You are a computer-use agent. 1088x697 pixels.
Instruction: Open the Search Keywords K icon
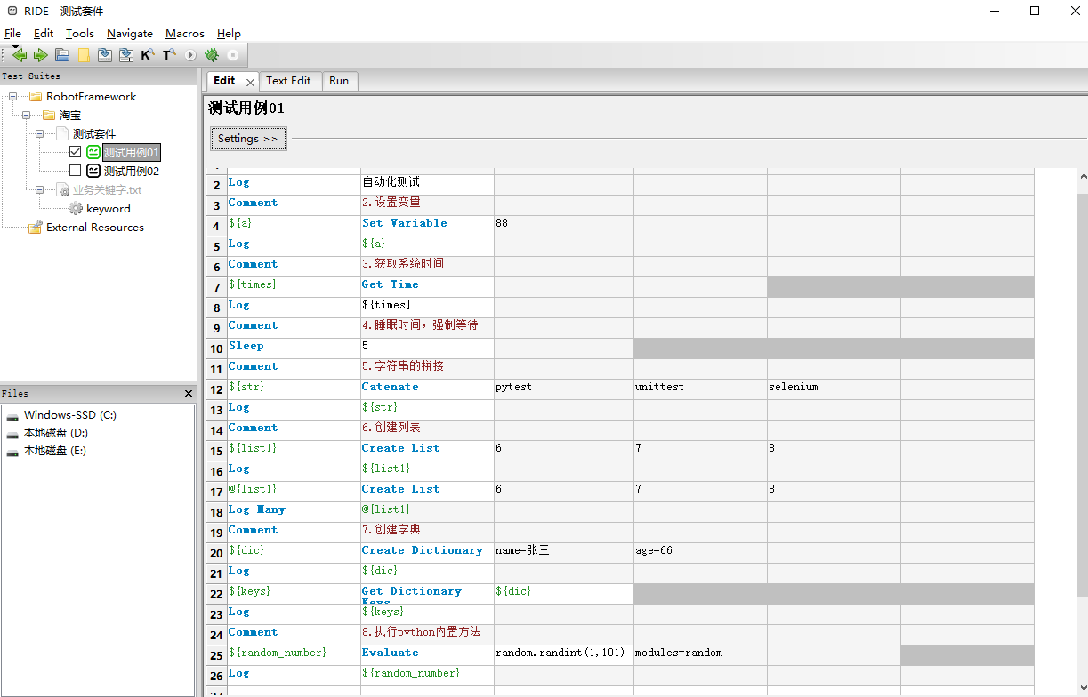click(x=148, y=55)
